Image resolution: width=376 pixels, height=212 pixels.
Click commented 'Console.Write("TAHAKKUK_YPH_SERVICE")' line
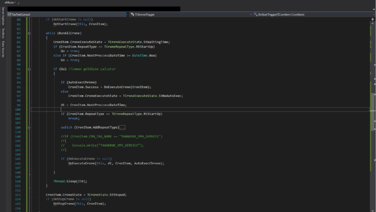click(x=102, y=145)
